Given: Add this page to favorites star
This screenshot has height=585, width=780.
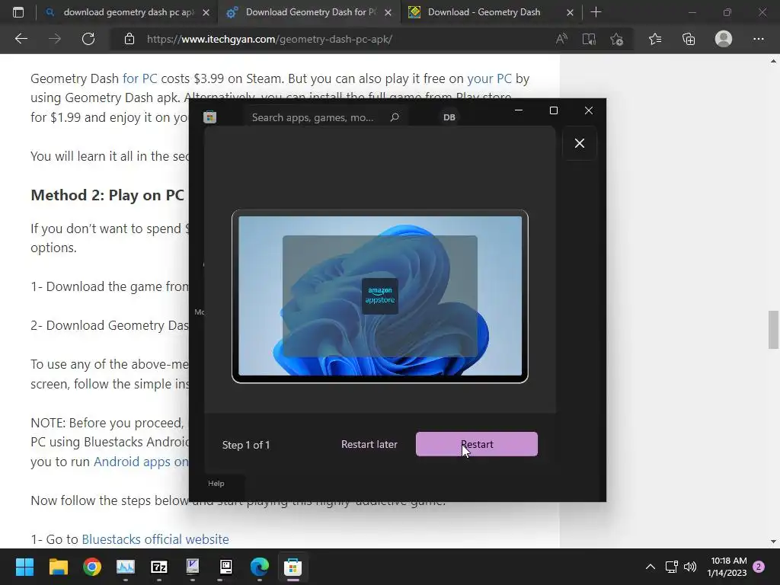Looking at the screenshot, I should pos(617,39).
